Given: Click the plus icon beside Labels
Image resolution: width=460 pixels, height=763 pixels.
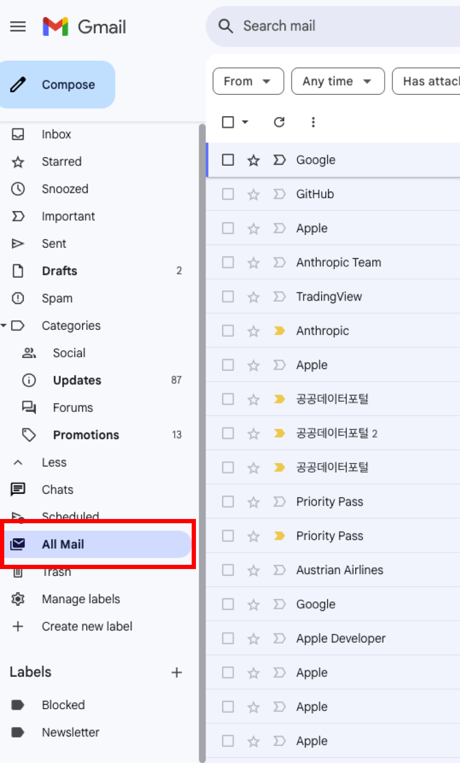Looking at the screenshot, I should pyautogui.click(x=177, y=672).
